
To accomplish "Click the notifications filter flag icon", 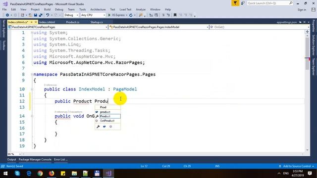I will [235, 3].
